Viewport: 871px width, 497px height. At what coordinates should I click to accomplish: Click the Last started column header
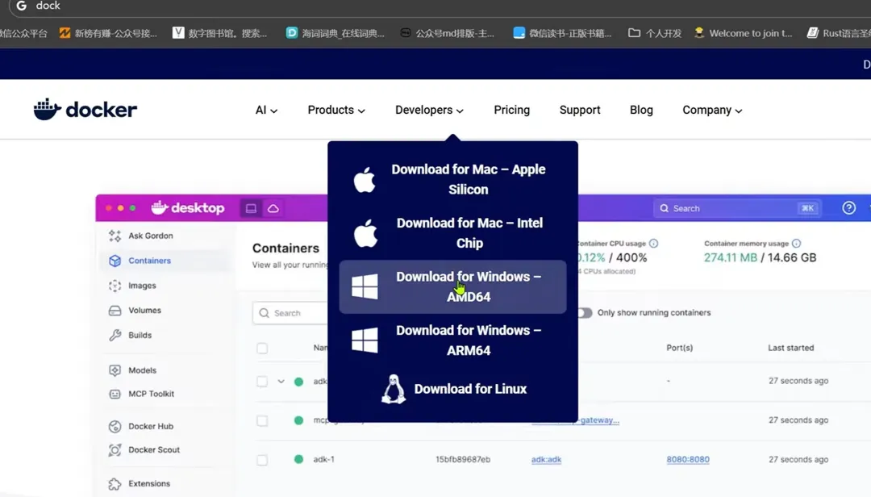point(790,348)
